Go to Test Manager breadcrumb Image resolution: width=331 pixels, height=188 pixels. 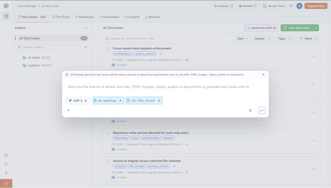[x=27, y=6]
